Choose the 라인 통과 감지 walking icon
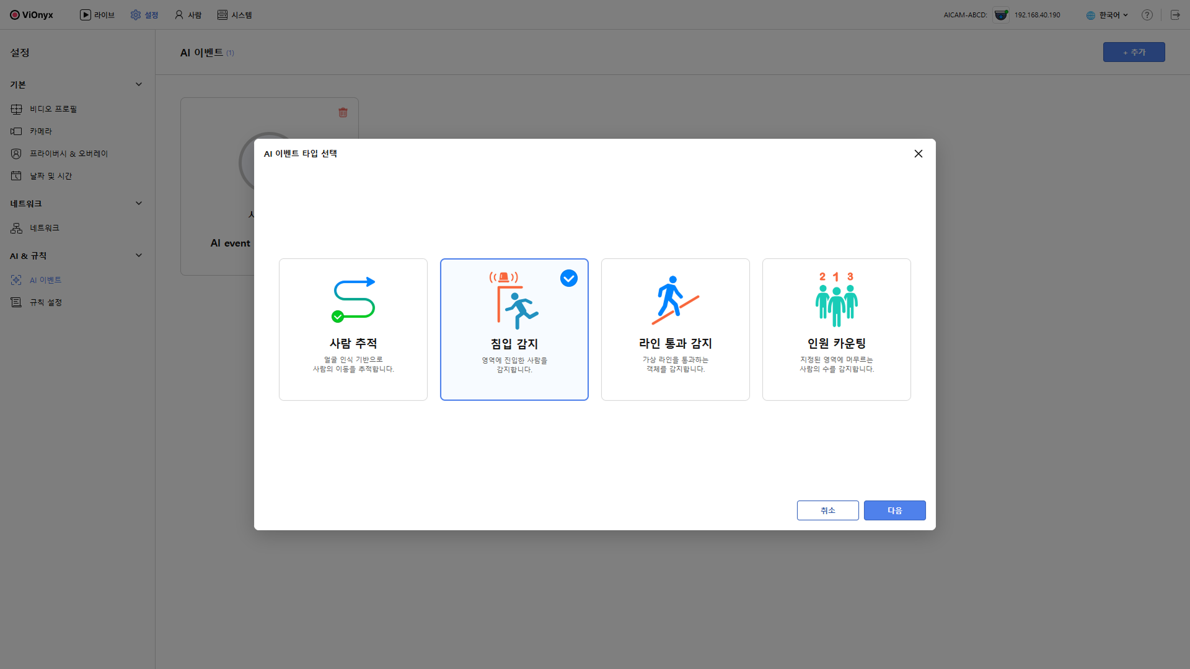This screenshot has width=1190, height=669. click(x=675, y=300)
